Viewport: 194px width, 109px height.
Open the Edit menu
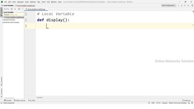coord(10,2)
